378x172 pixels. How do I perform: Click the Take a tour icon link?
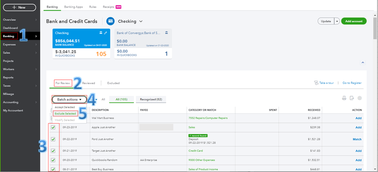(316, 83)
